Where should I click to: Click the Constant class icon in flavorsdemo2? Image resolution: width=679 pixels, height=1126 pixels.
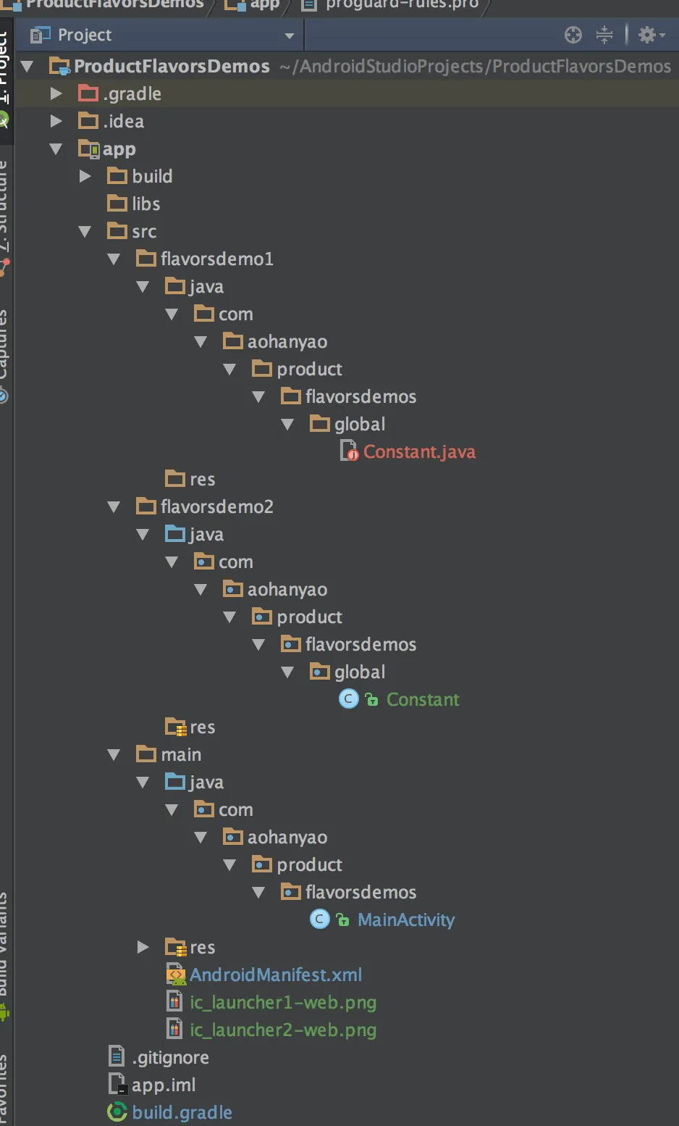pos(349,699)
